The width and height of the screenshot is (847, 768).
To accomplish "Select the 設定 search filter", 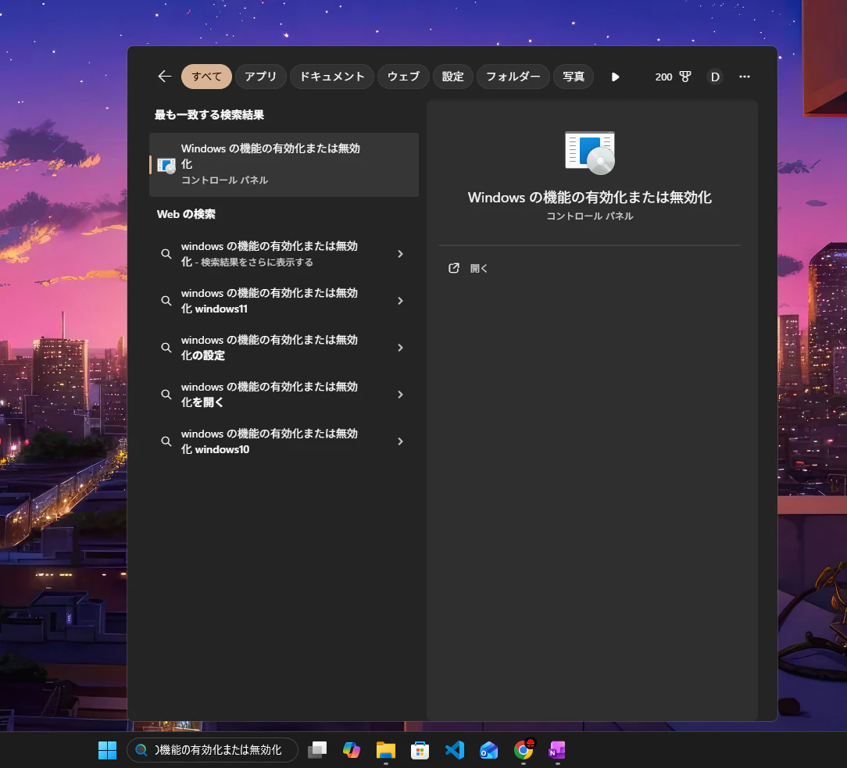I will pyautogui.click(x=453, y=77).
